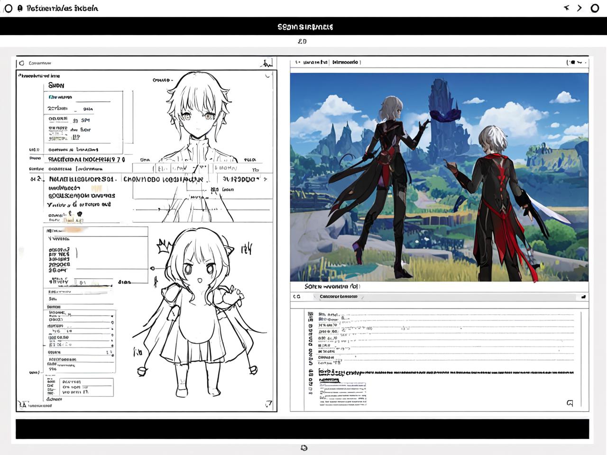Click the circle icon at top-left of window
The width and height of the screenshot is (607, 455).
click(8, 9)
